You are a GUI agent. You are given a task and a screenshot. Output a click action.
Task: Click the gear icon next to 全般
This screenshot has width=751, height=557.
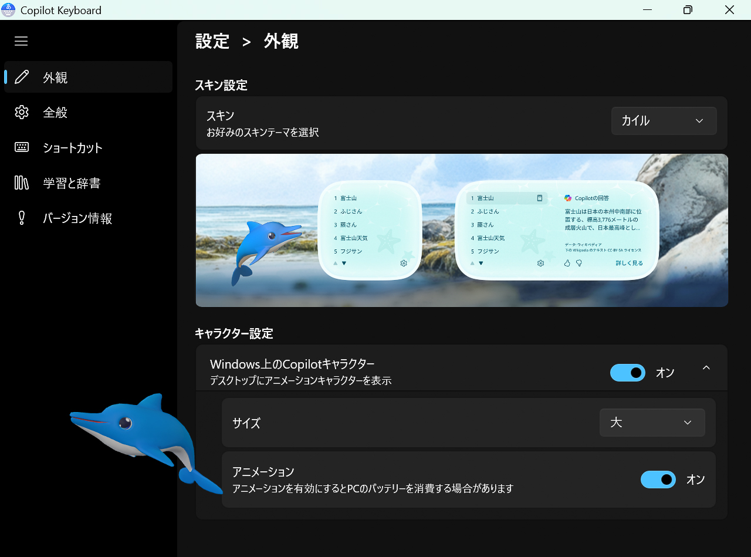22,112
